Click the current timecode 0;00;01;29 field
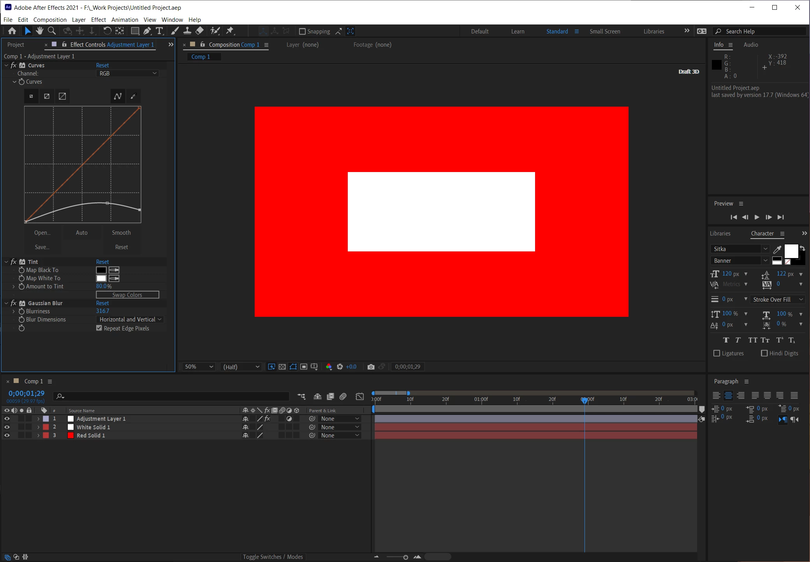The height and width of the screenshot is (562, 810). [26, 393]
